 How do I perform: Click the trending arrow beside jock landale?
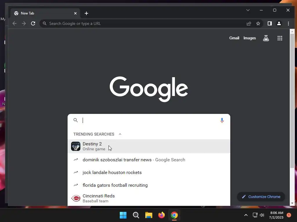pyautogui.click(x=76, y=172)
